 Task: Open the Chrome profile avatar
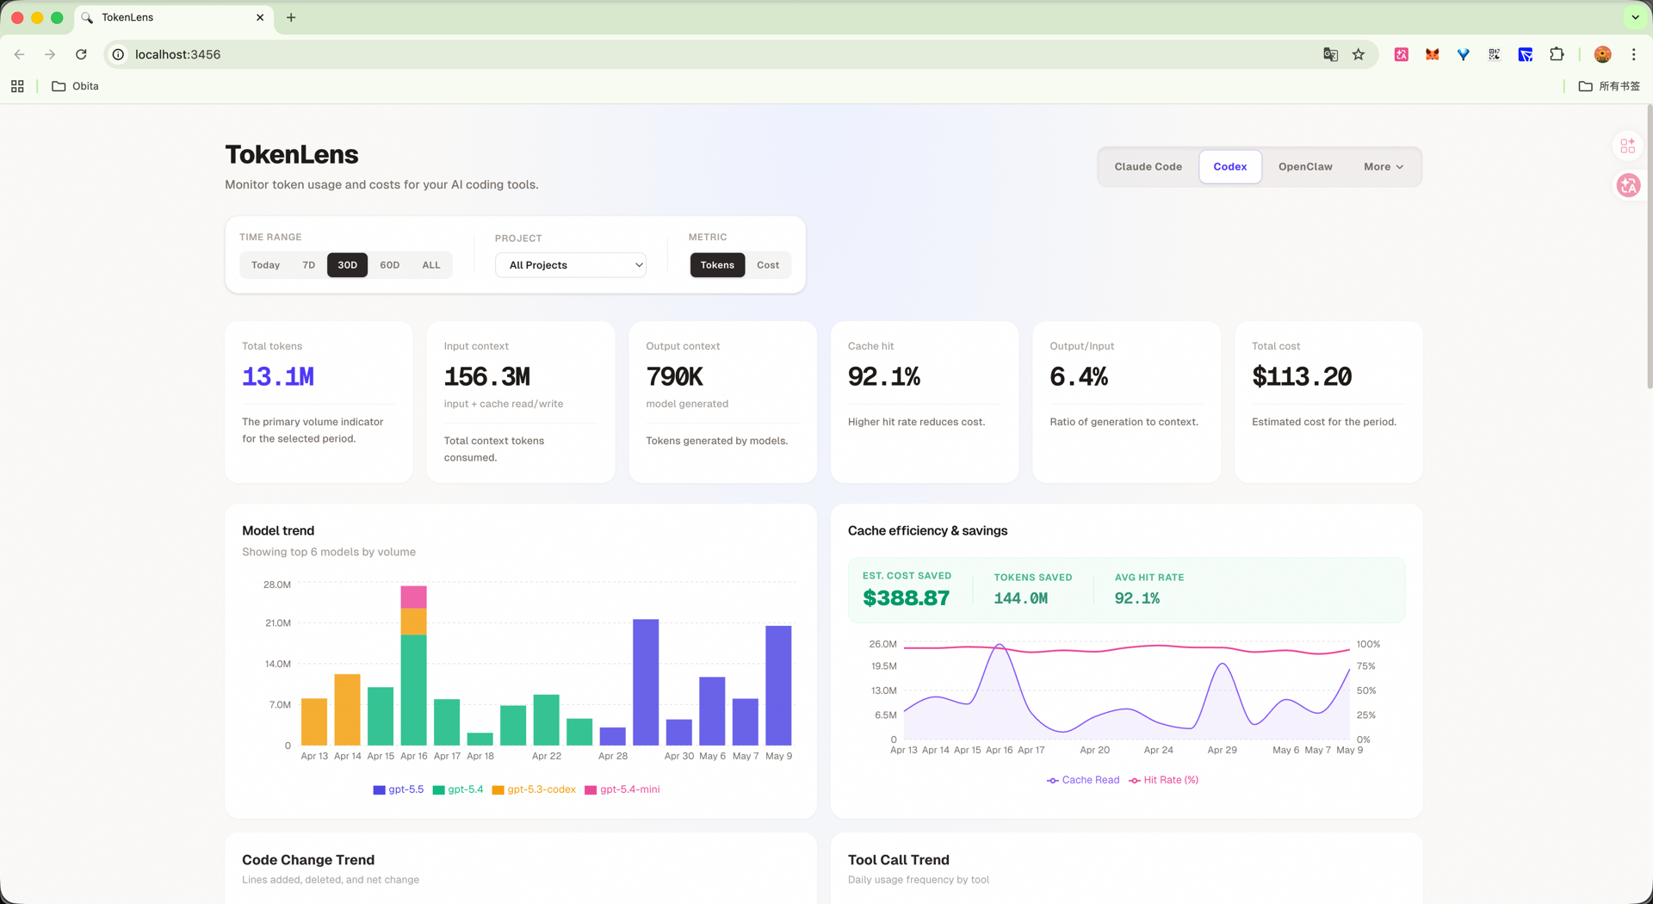(1602, 54)
